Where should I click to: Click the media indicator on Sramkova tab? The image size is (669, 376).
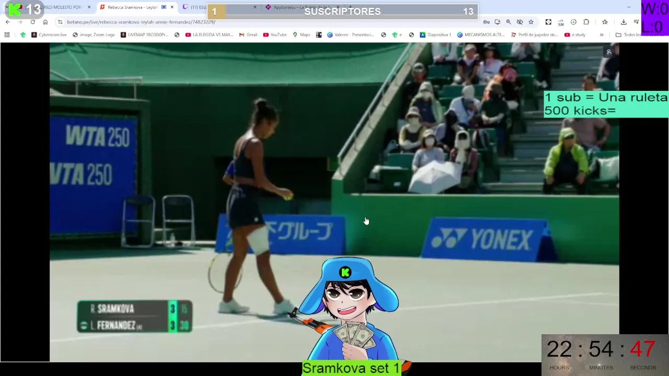164,7
